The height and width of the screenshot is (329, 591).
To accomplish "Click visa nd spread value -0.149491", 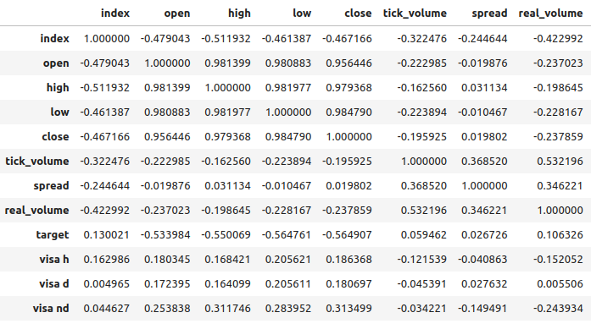I will coord(482,309).
